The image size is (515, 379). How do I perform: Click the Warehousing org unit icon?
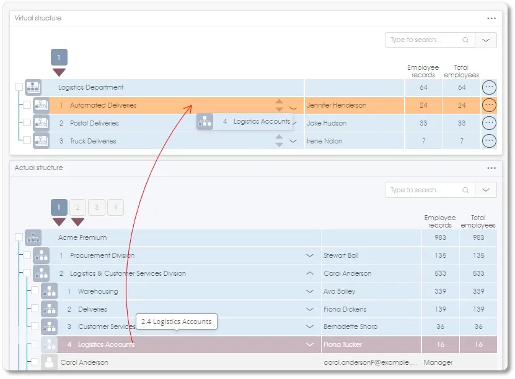point(49,291)
